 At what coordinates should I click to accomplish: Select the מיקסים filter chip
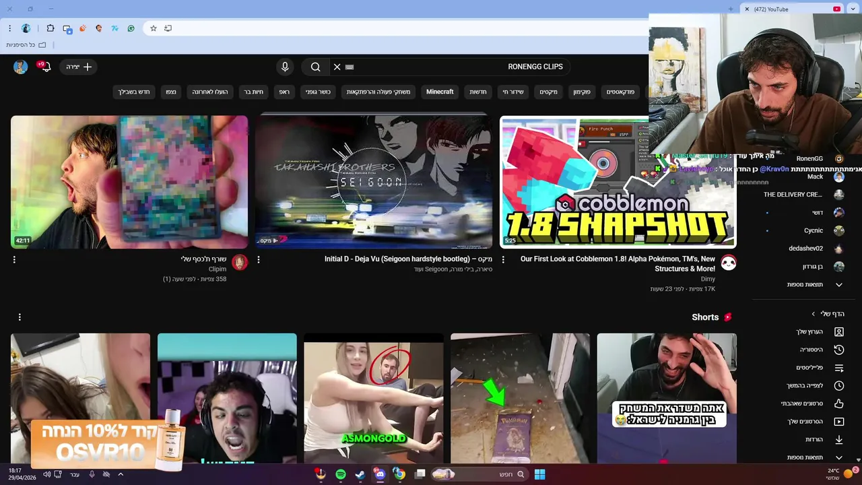pos(548,92)
